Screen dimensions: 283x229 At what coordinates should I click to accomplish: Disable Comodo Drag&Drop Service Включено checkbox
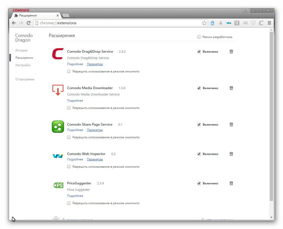(x=199, y=52)
